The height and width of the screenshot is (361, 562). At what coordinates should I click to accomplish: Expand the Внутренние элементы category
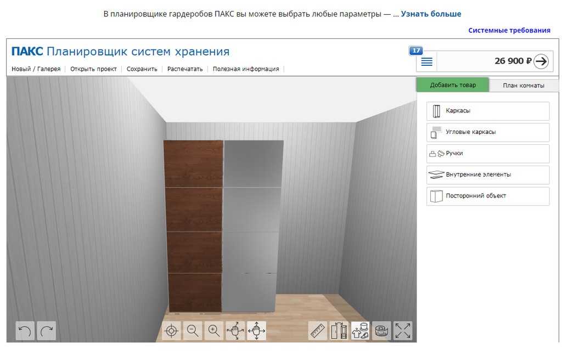(x=487, y=175)
